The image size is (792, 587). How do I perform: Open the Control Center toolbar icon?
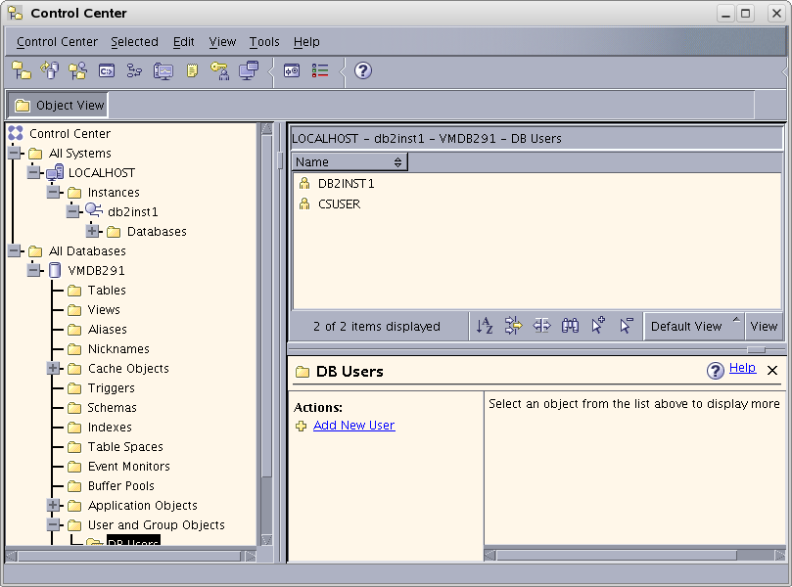(x=22, y=70)
